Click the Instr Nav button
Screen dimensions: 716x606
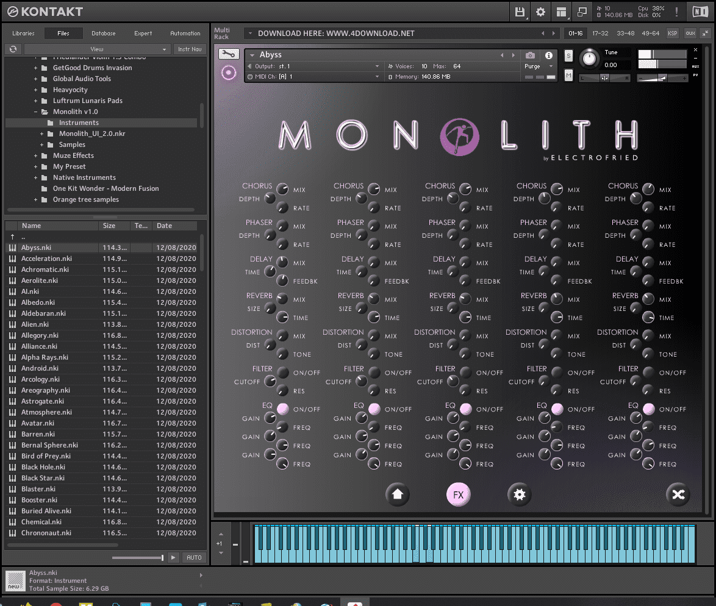[x=190, y=49]
